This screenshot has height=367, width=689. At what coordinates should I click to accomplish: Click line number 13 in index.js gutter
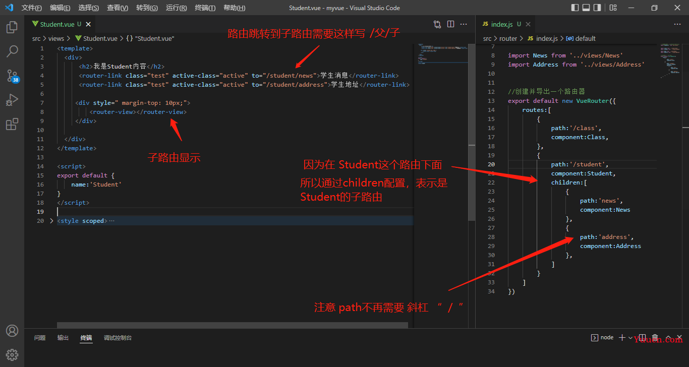(491, 101)
